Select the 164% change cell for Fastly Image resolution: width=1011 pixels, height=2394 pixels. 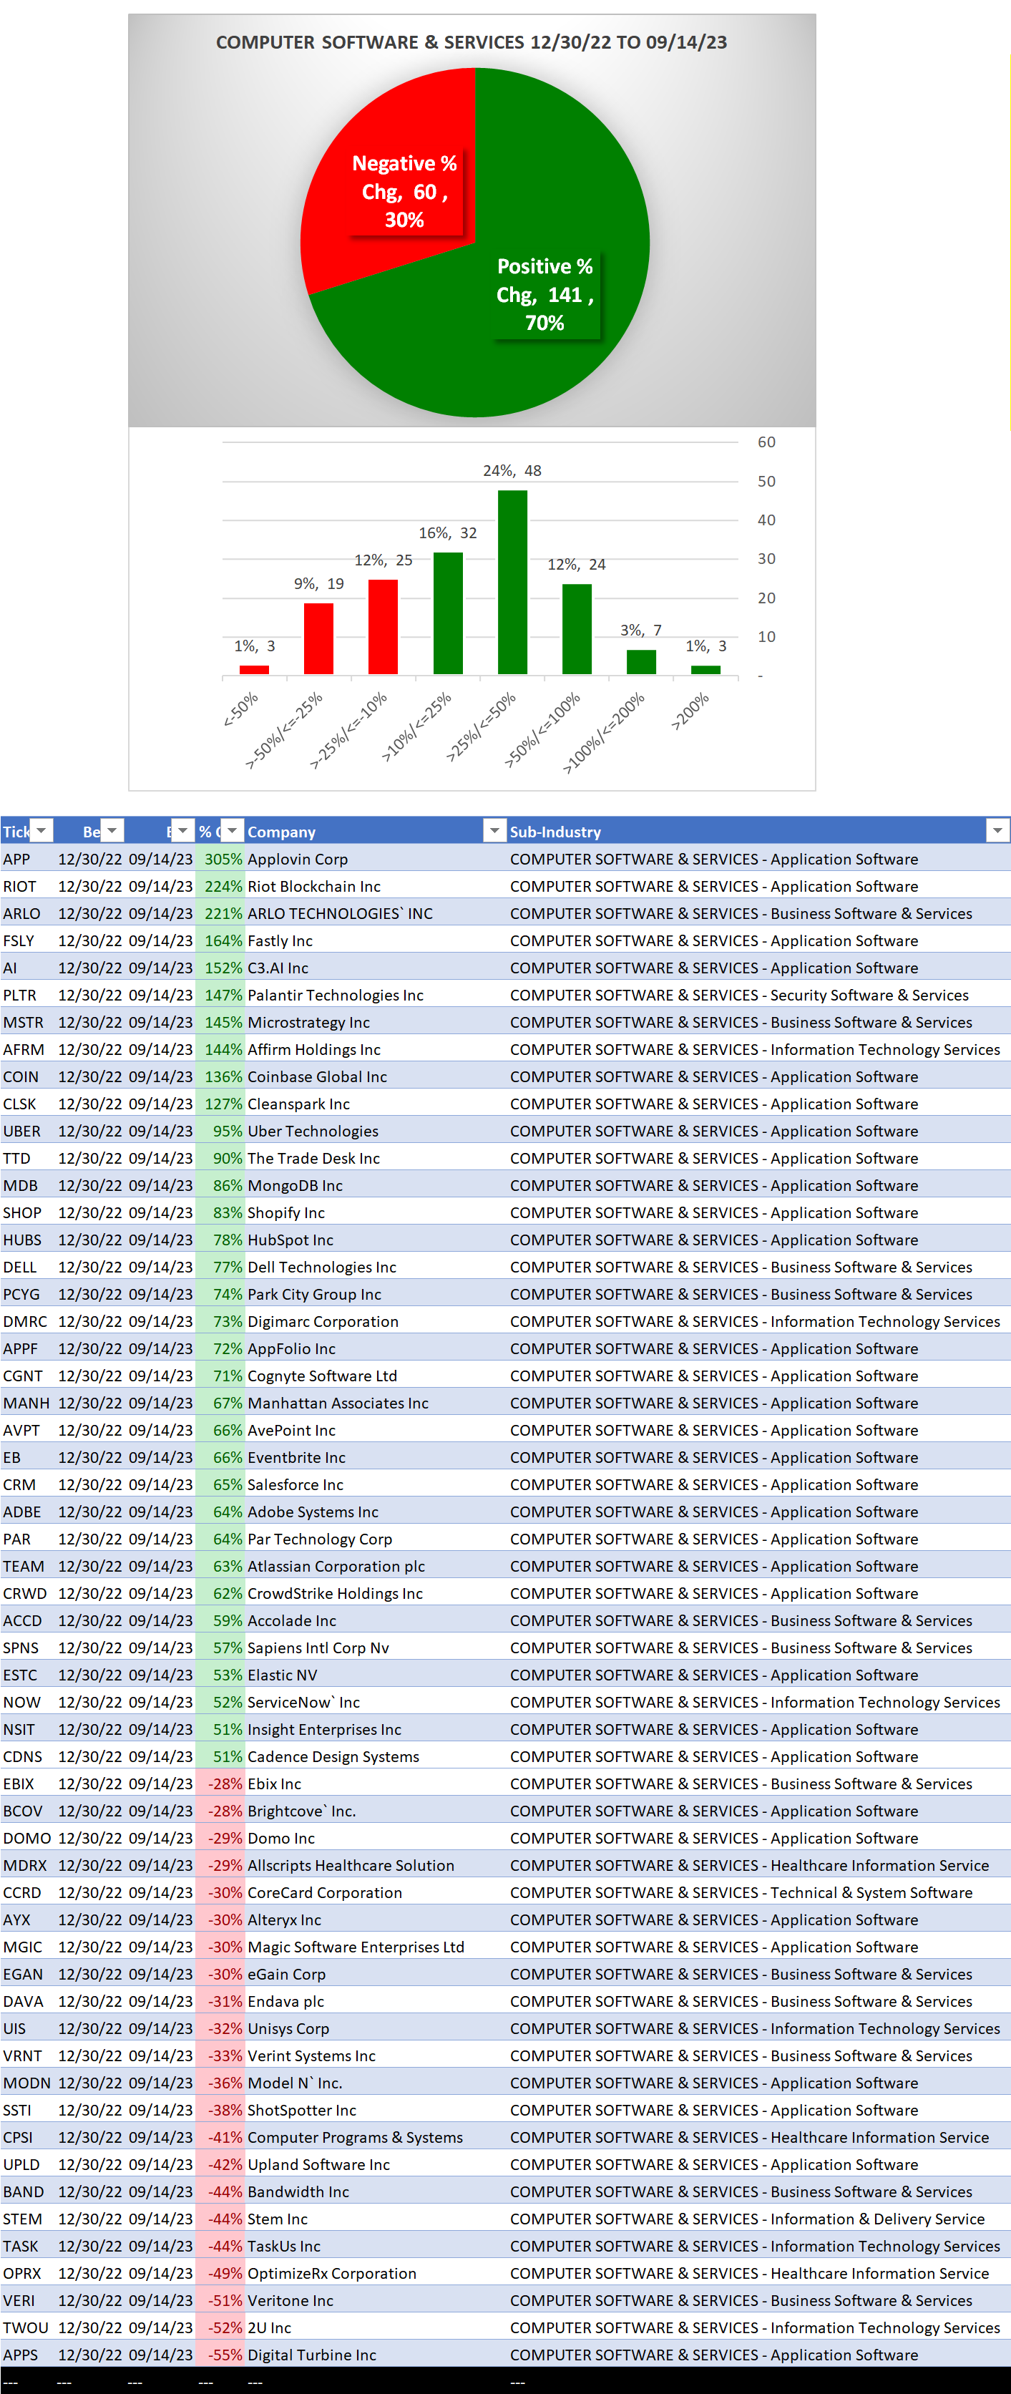click(220, 940)
